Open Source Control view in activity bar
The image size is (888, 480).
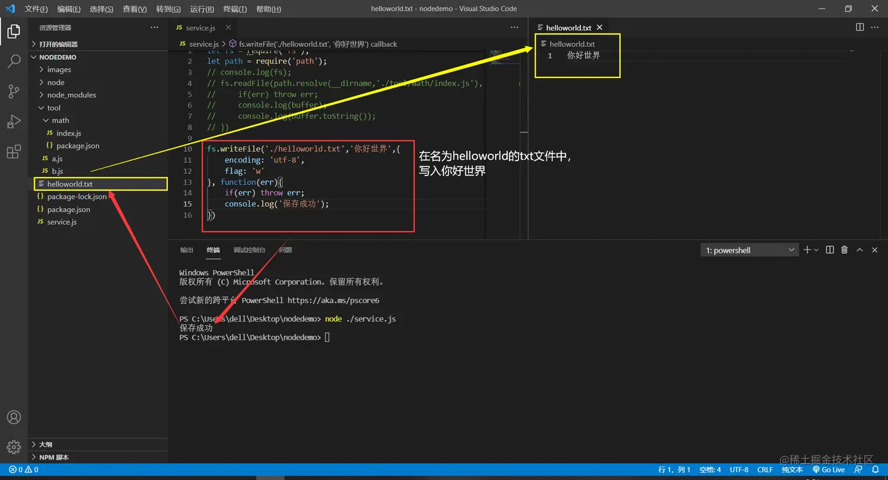[x=14, y=91]
